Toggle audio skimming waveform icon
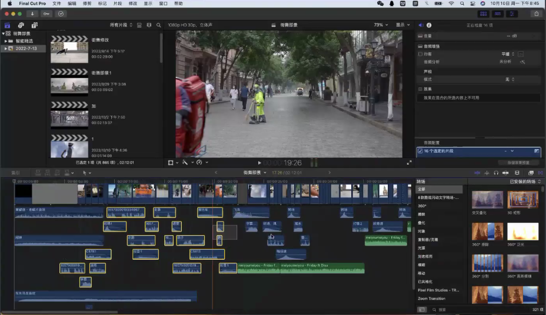 (487, 173)
